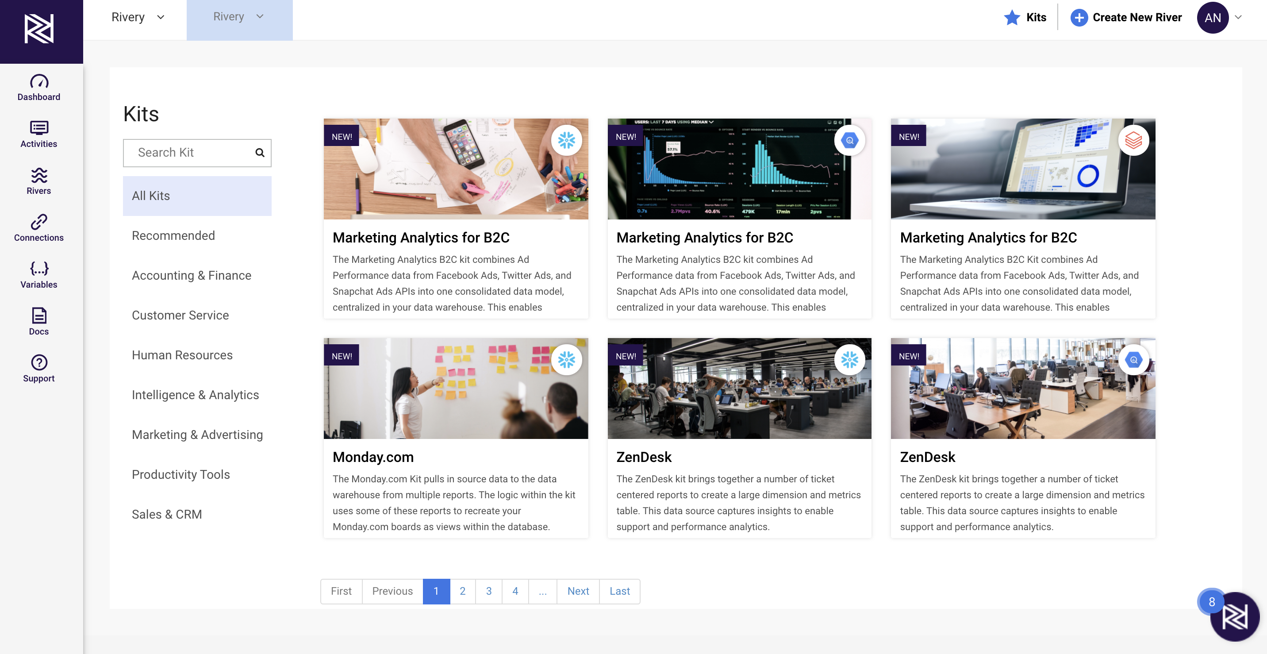Go to the Next results page
Image resolution: width=1267 pixels, height=654 pixels.
click(577, 591)
